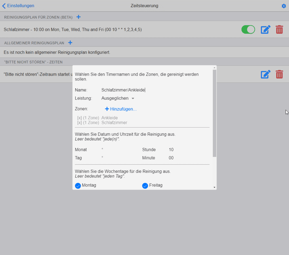Click Hinzufügen to add zones
The image size is (289, 255).
(121, 109)
